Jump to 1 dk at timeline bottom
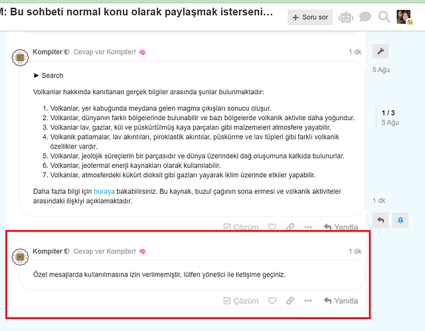The width and height of the screenshot is (425, 331). [379, 200]
